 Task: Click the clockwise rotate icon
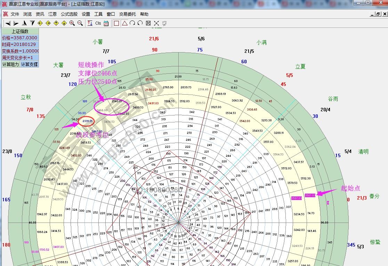[132, 23]
